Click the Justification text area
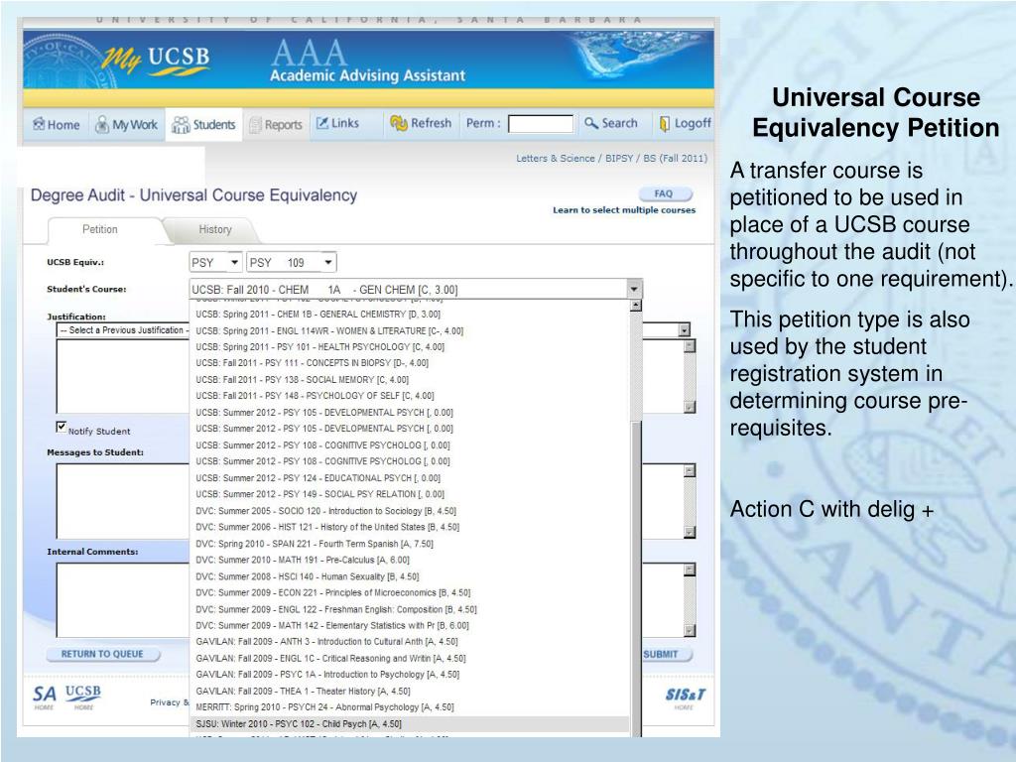Screen dimensions: 1016x762 point(122,376)
